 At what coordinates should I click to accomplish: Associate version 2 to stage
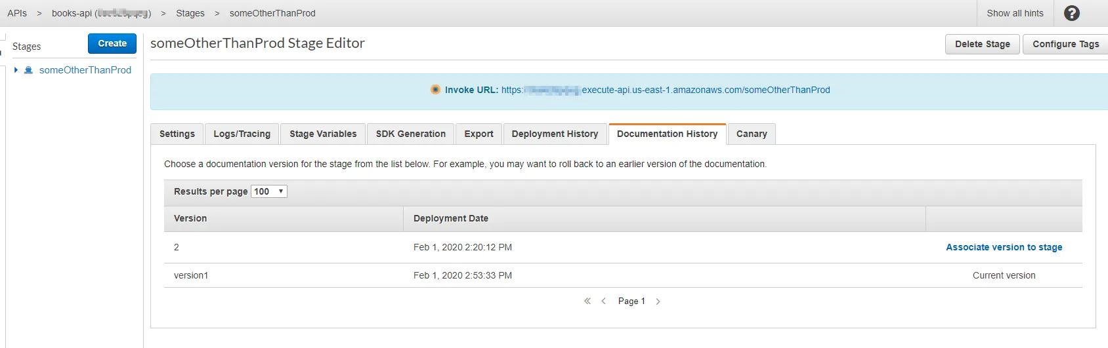(x=1004, y=247)
